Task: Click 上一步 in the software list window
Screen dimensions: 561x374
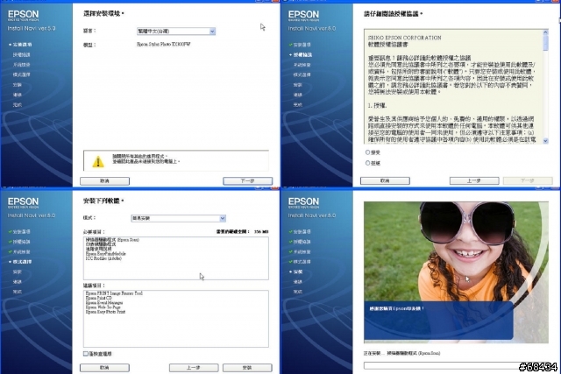Action: click(194, 368)
